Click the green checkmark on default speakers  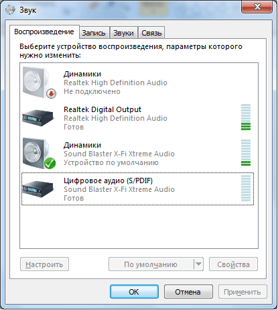pyautogui.click(x=50, y=163)
